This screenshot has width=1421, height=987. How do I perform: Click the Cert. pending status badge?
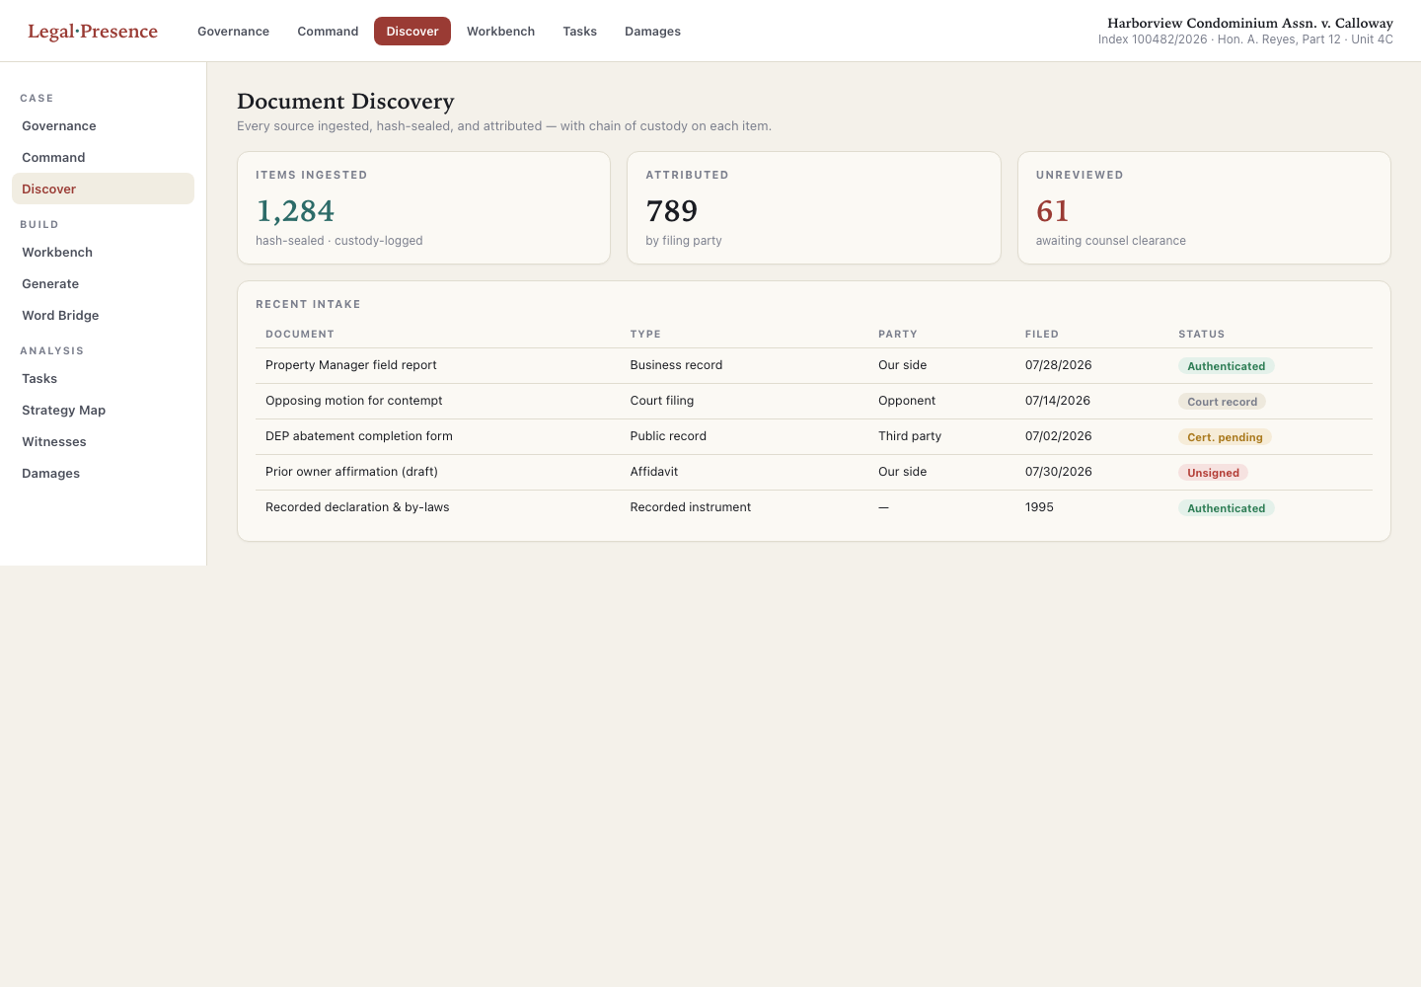coord(1225,437)
